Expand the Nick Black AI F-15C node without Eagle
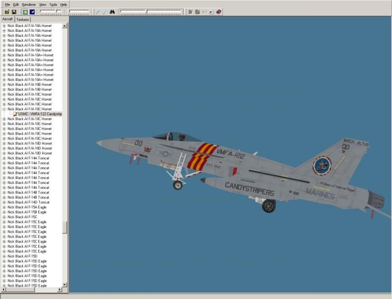Screen dimensions: 392x299 pyautogui.click(x=4, y=217)
